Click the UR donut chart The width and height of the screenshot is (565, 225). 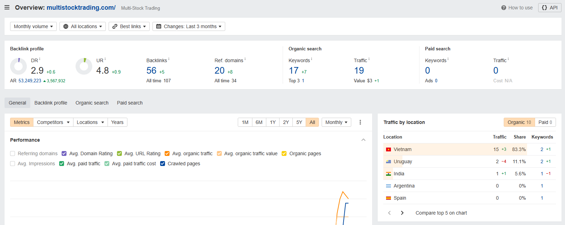pyautogui.click(x=84, y=66)
